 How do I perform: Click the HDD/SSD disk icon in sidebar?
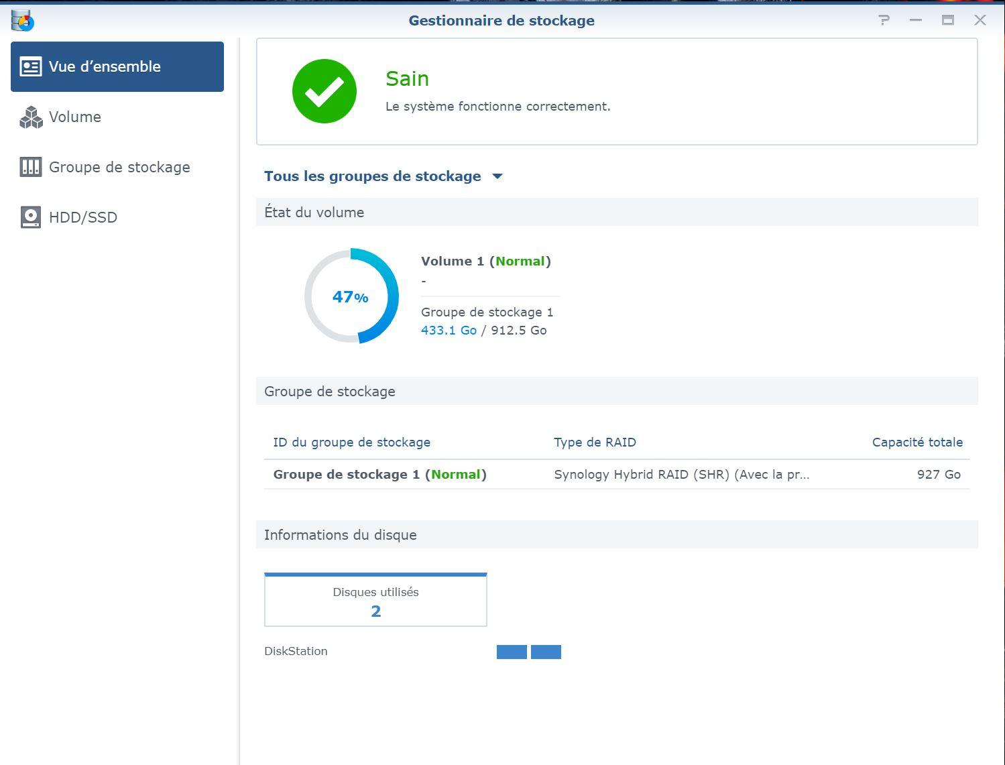(31, 217)
